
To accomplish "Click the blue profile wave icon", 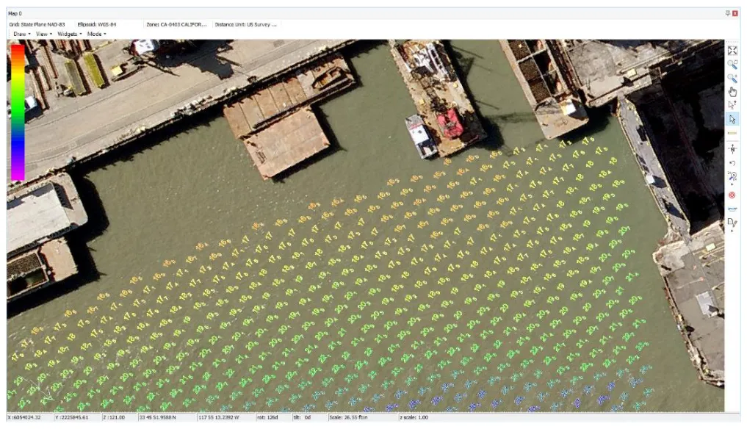I will tap(732, 209).
